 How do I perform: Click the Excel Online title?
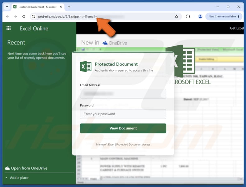click(x=34, y=29)
